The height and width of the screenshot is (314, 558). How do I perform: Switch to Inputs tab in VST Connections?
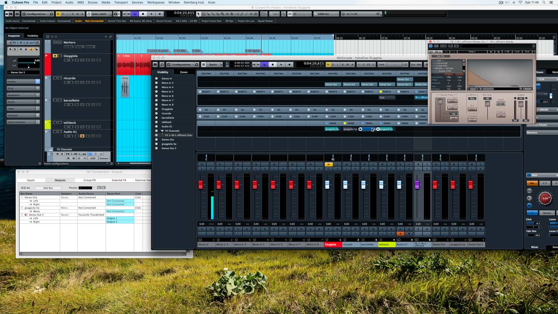tap(31, 180)
